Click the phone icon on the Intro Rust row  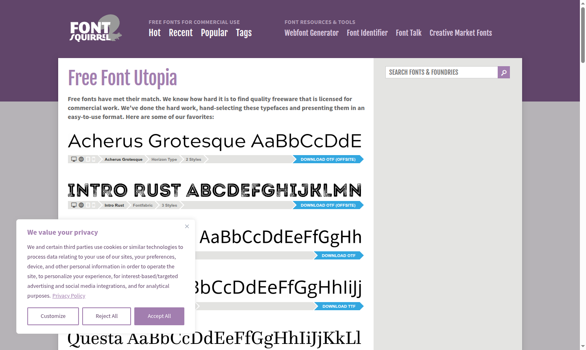pos(94,205)
